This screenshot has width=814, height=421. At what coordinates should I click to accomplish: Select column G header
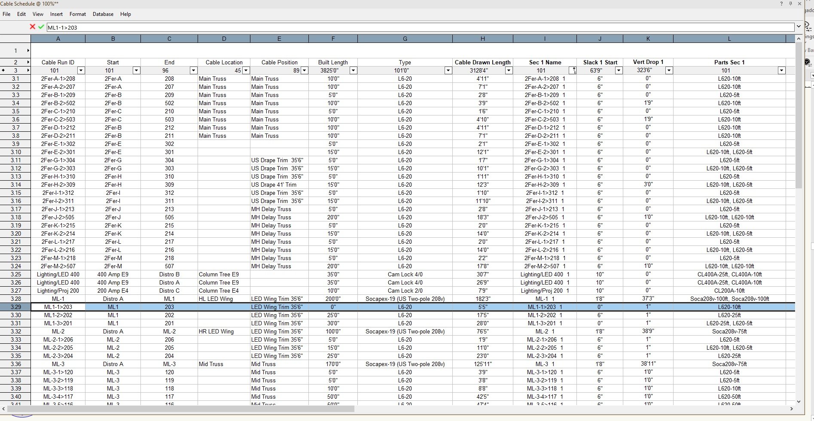405,39
